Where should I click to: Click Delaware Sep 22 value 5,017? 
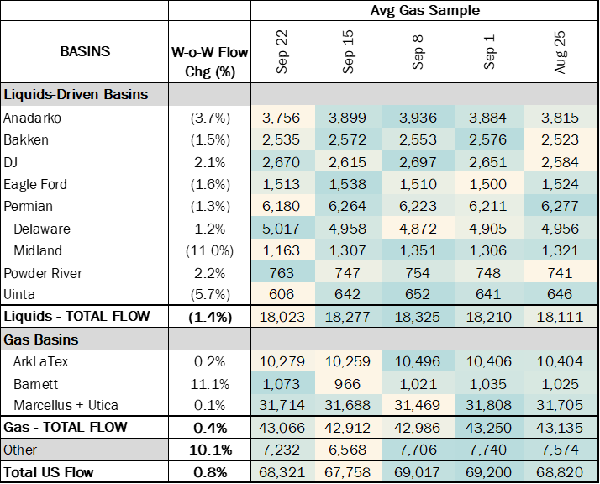(282, 229)
